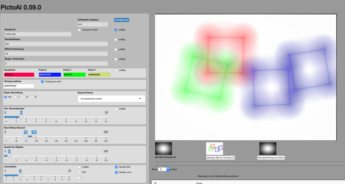The image size is (345, 184).
Task: Uncheck the Gerade Soft checkbox
Action: (x=116, y=167)
